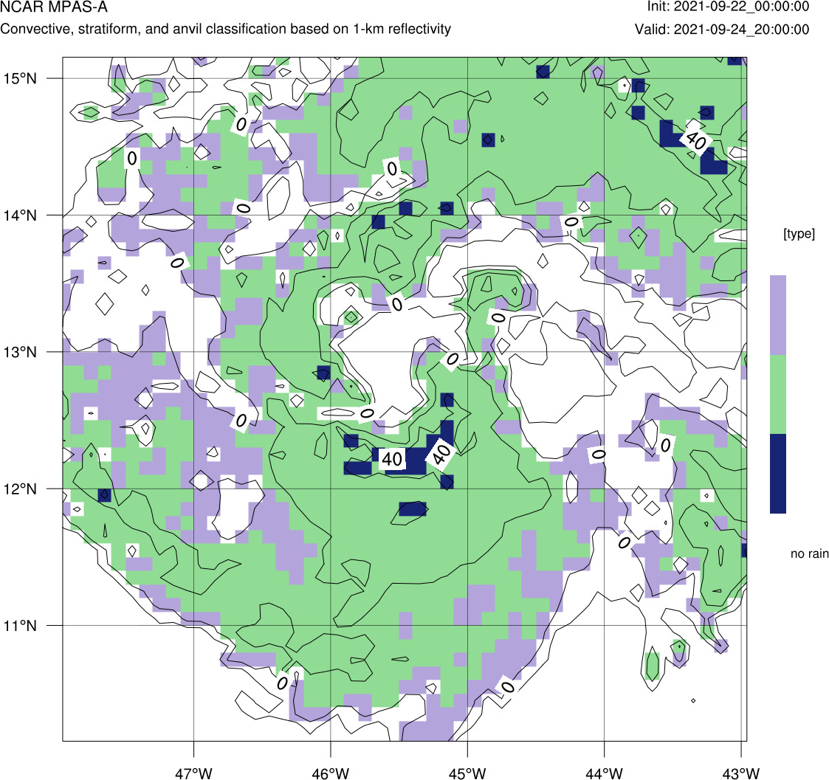Click the 'no rain' legend label

pyautogui.click(x=810, y=553)
